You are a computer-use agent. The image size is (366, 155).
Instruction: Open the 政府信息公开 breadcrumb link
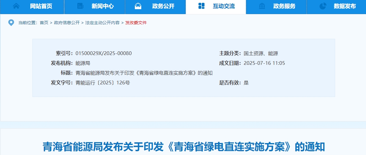coord(67,23)
